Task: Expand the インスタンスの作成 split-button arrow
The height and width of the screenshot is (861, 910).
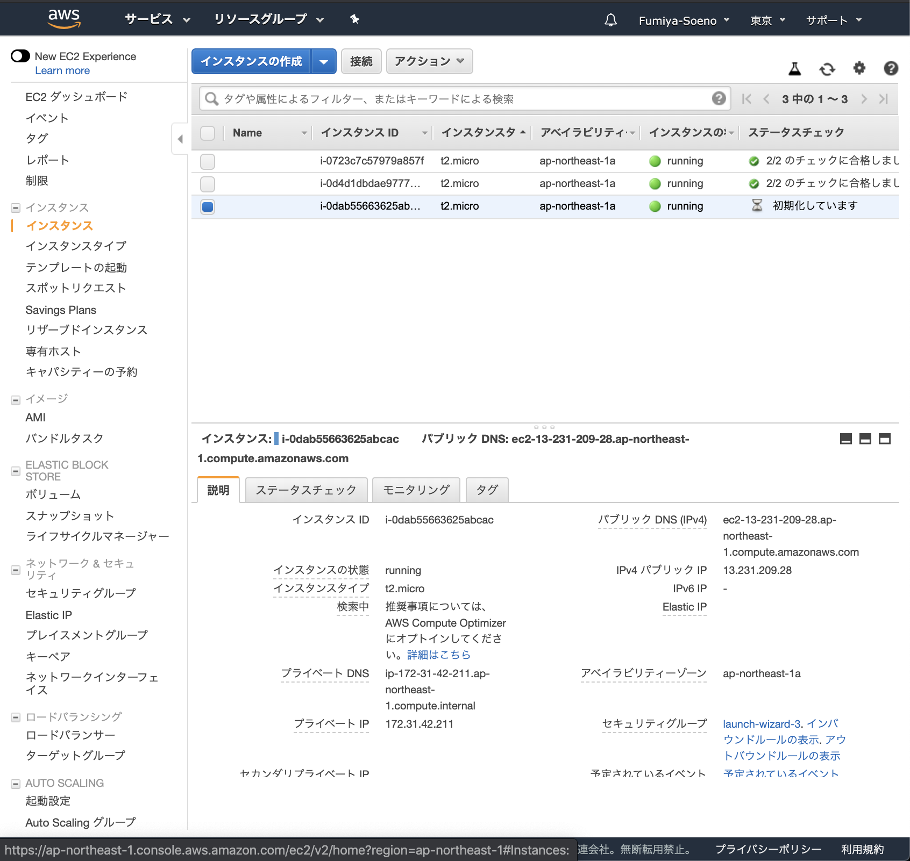Action: coord(324,61)
